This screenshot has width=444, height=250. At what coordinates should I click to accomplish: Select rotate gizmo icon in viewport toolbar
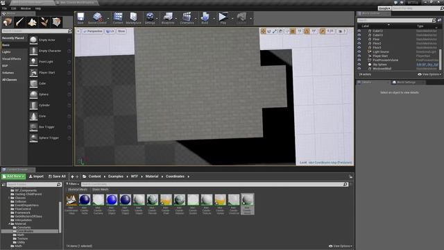(x=269, y=31)
